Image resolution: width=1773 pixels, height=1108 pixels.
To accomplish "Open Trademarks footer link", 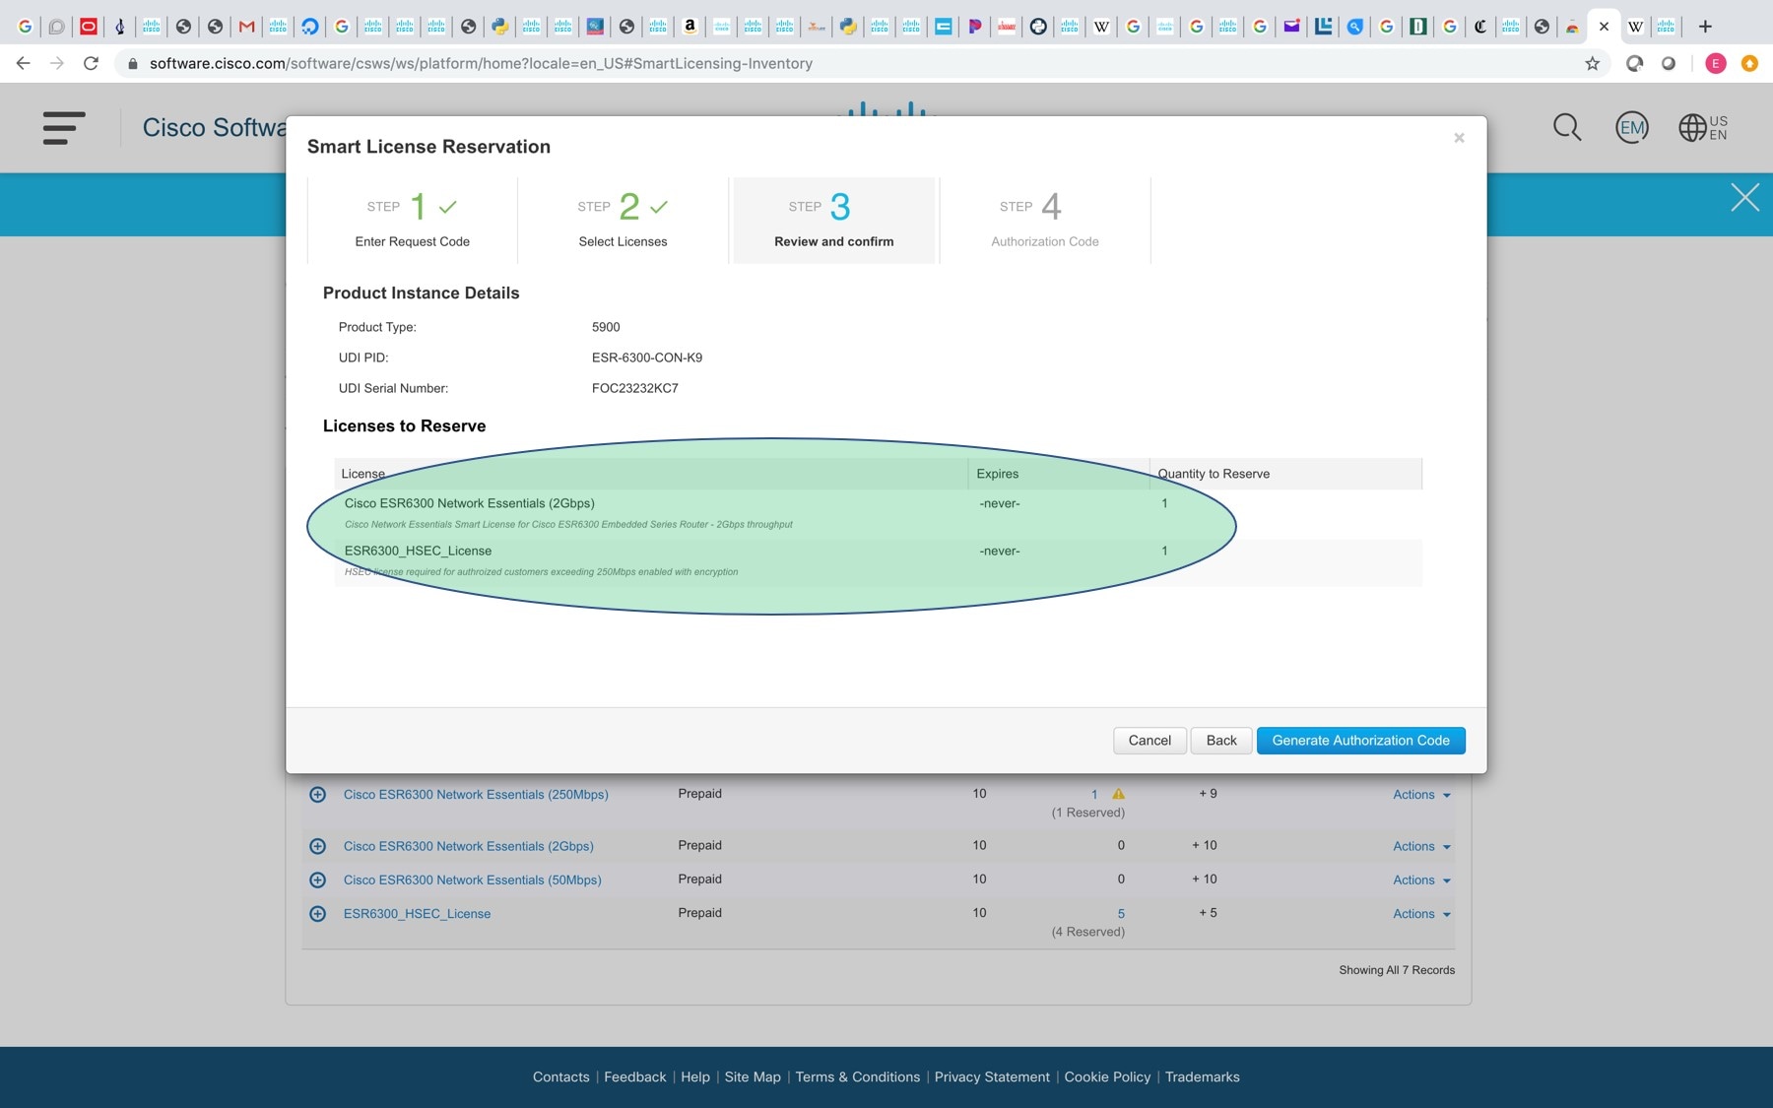I will pyautogui.click(x=1202, y=1076).
